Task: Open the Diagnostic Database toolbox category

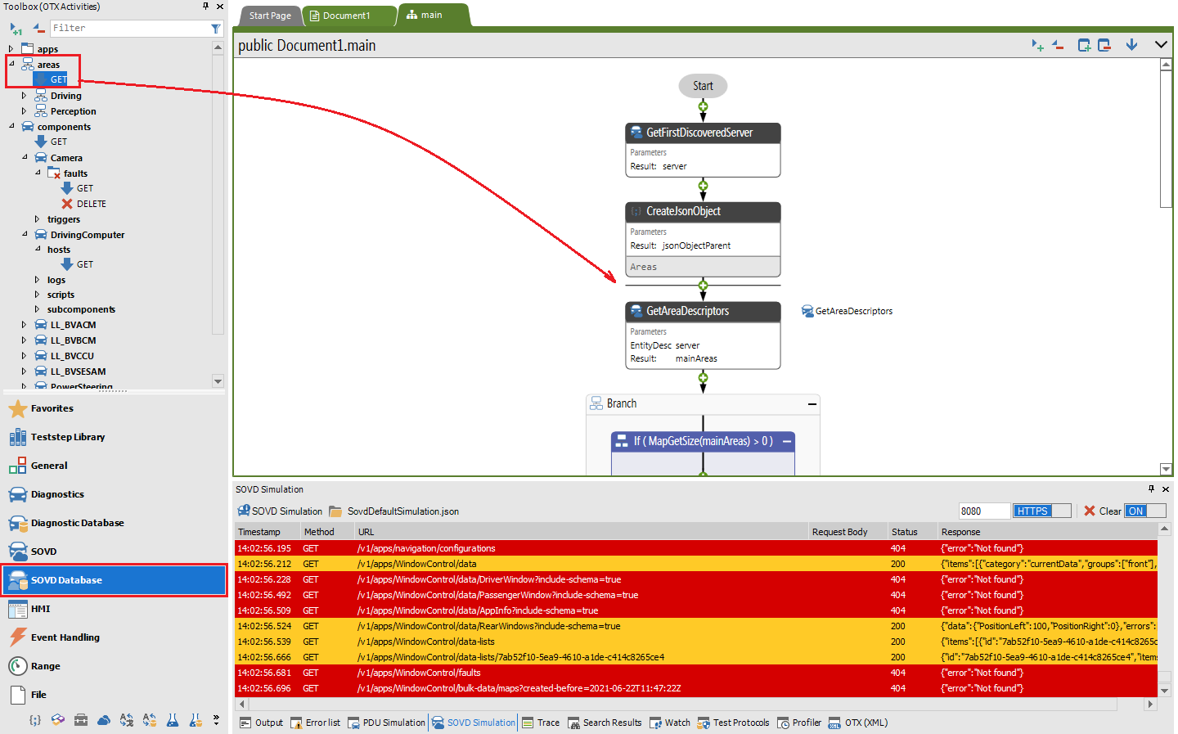Action: point(77,523)
